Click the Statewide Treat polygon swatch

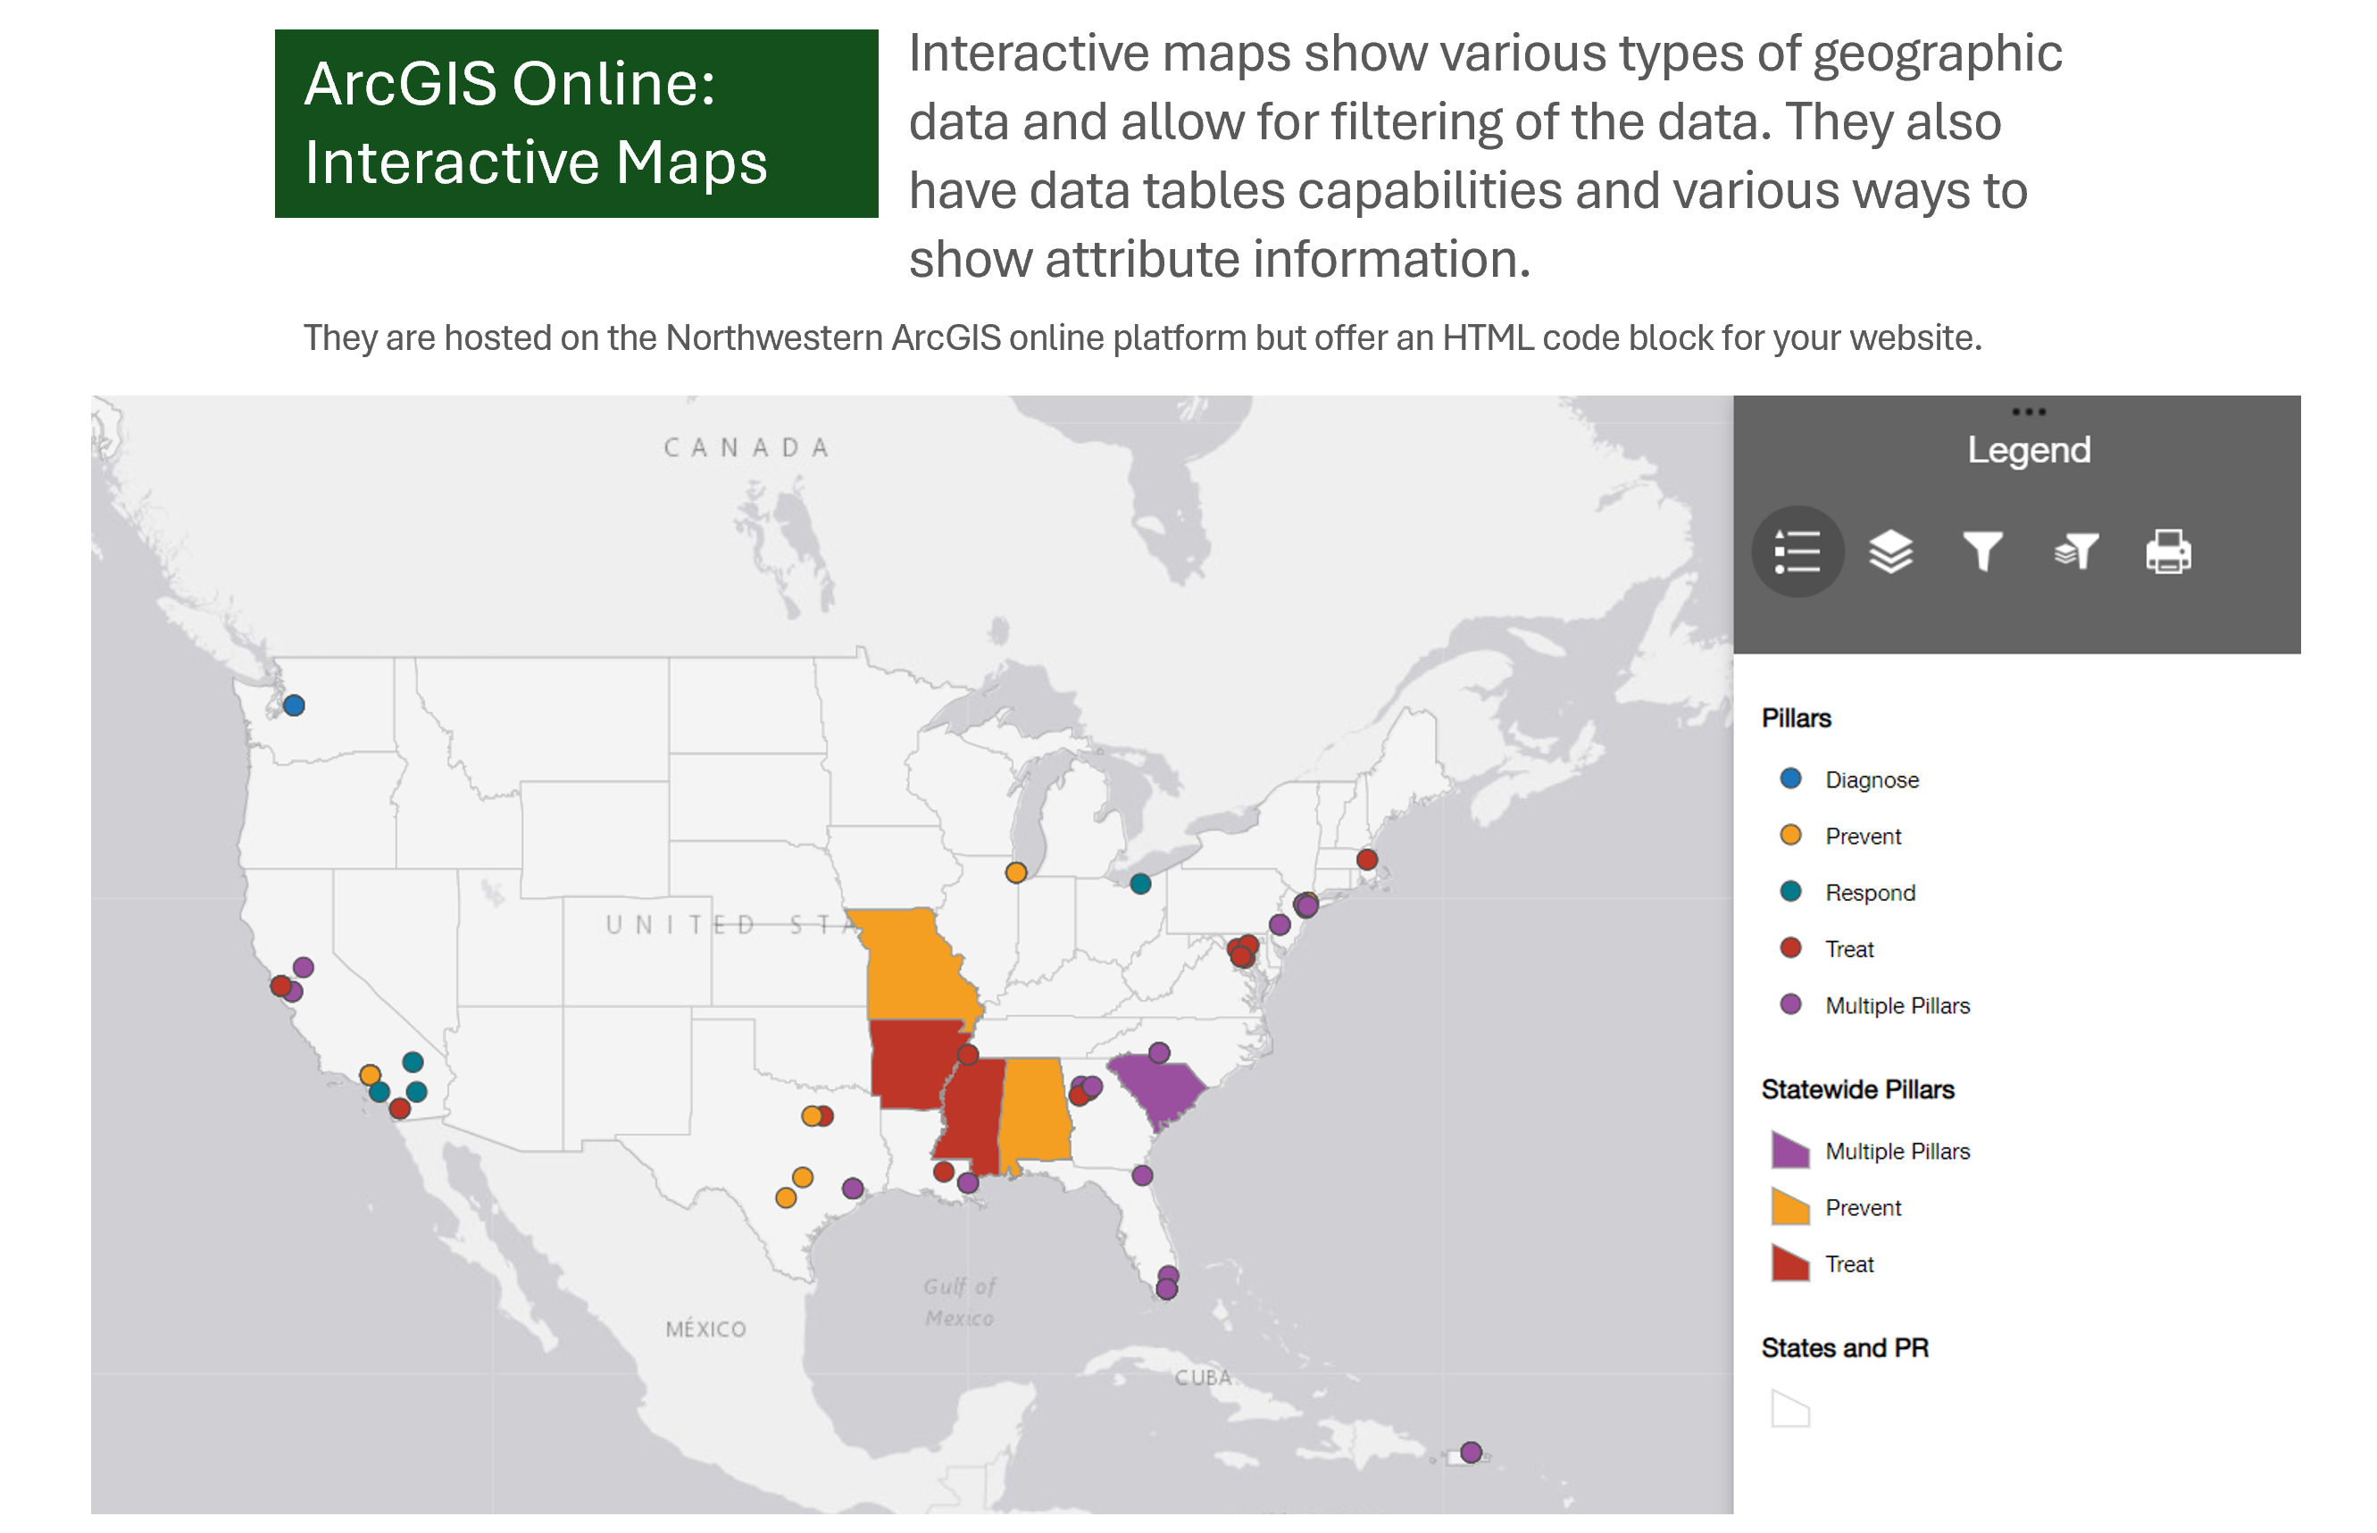click(x=1789, y=1262)
